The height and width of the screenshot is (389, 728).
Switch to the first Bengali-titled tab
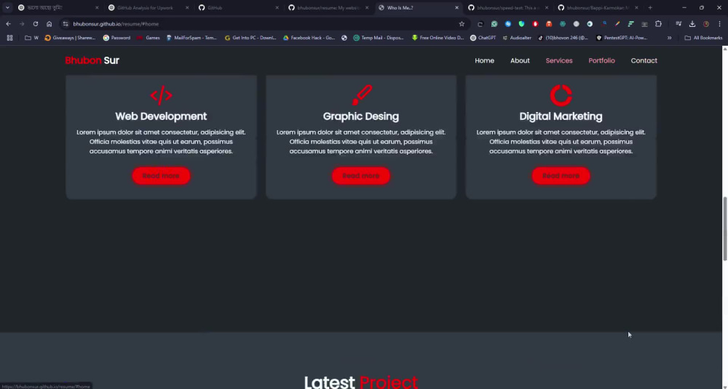pos(56,7)
